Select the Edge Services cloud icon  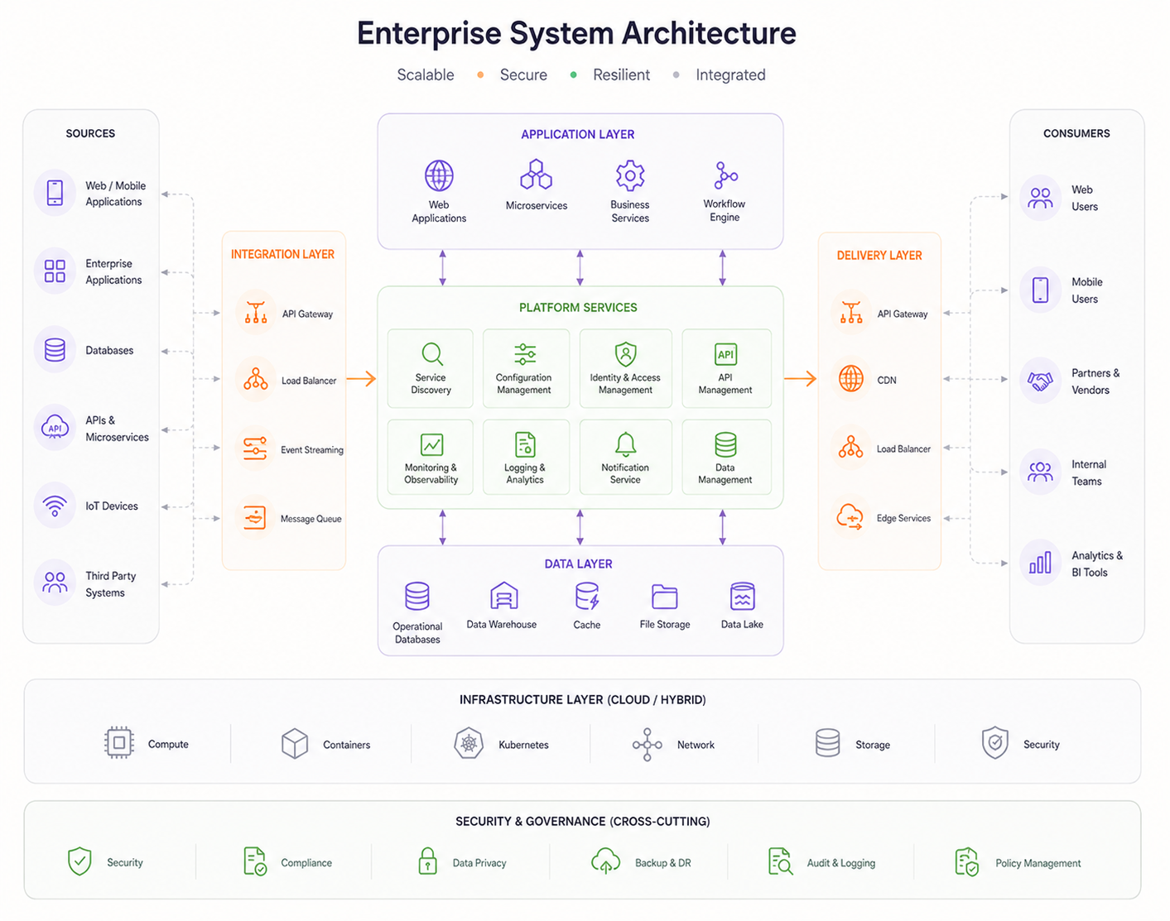pos(850,517)
